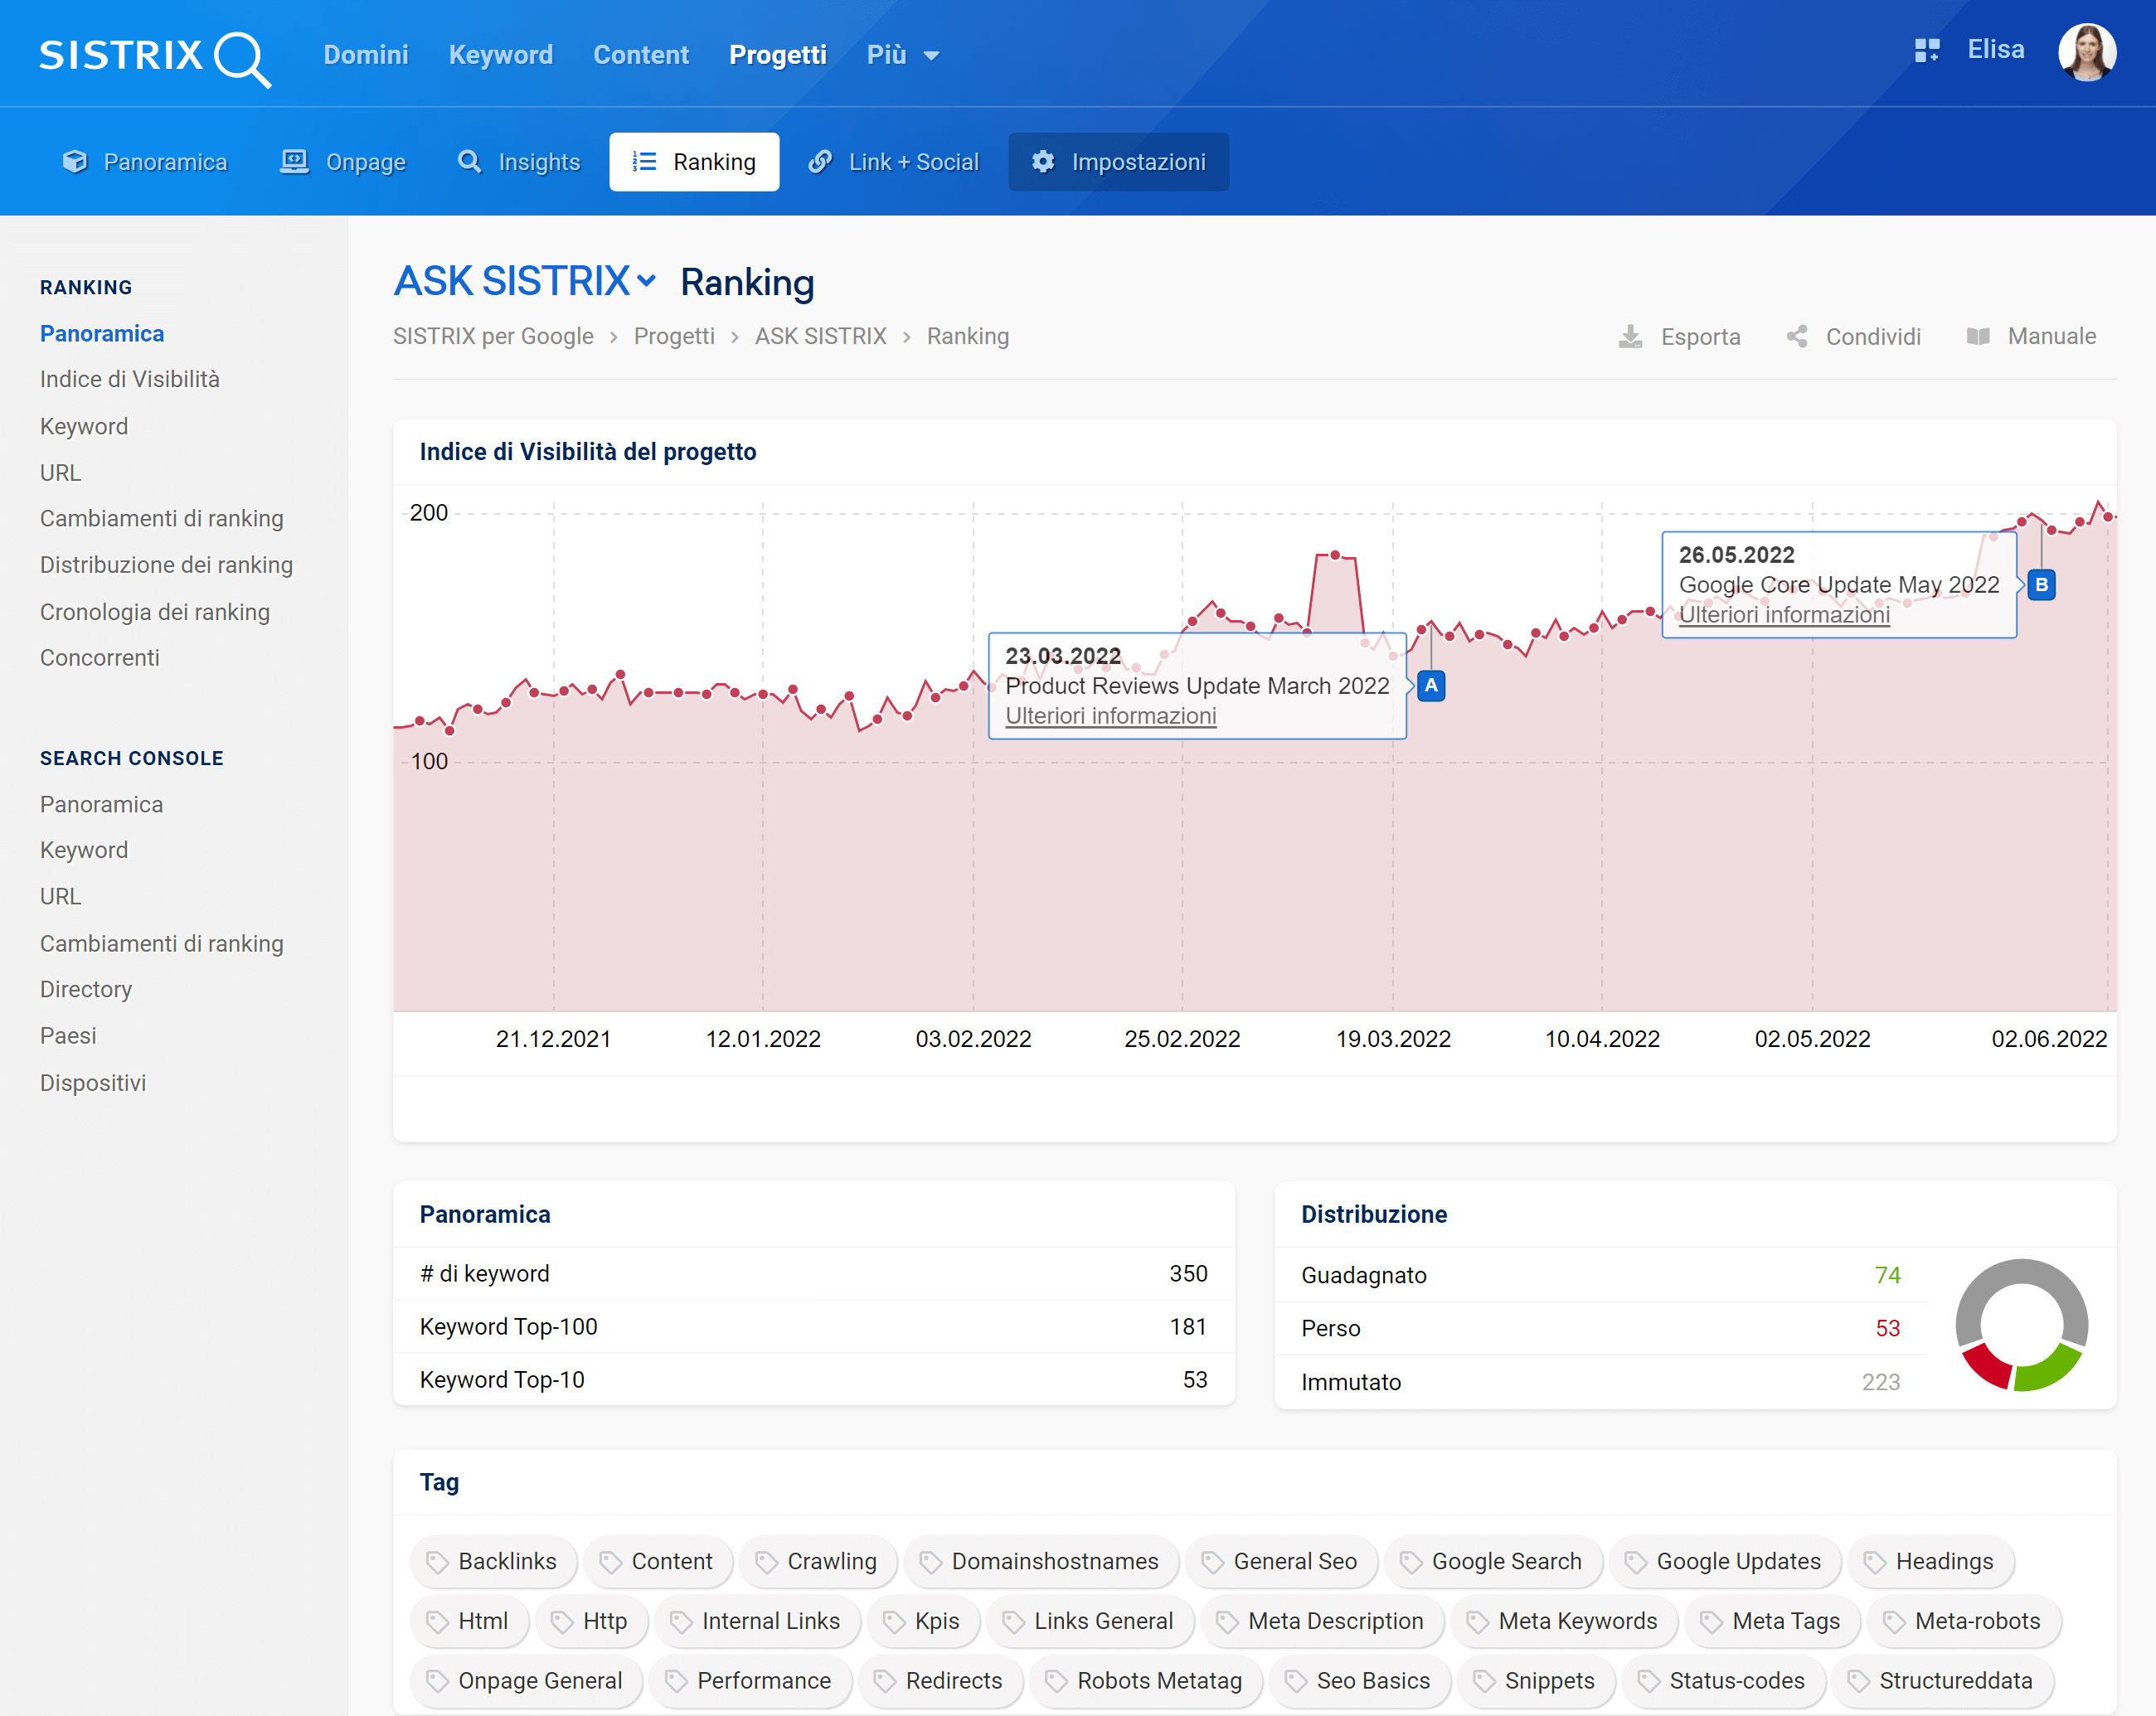Viewport: 2156px width, 1716px height.
Task: Expand the ASK SISTRIX project dropdown
Action: 526,282
